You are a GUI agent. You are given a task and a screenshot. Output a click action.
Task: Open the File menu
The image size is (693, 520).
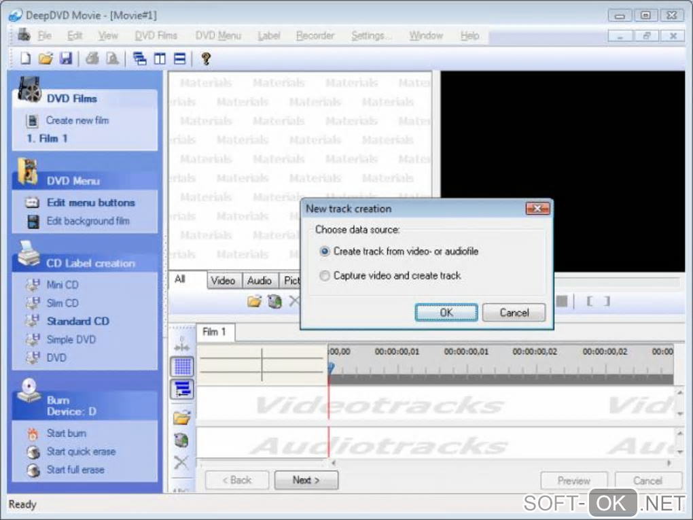[x=44, y=35]
